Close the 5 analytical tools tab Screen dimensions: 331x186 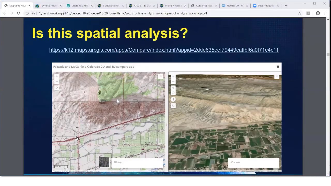123,6
